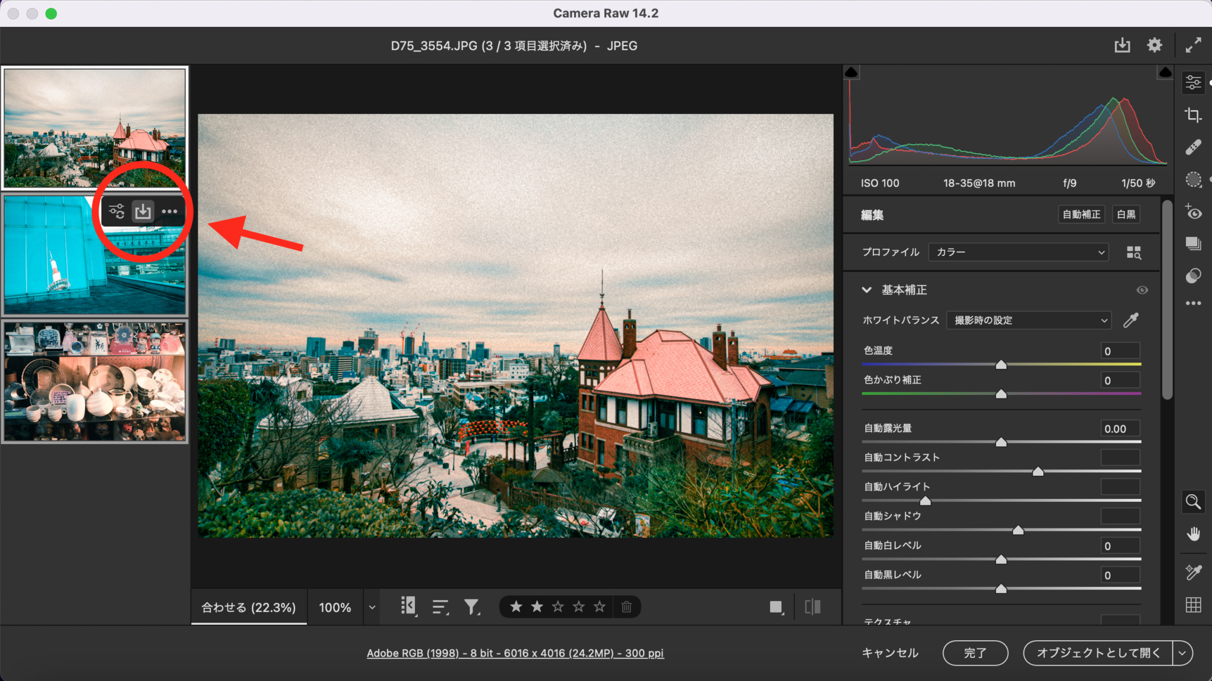This screenshot has height=681, width=1212.
Task: Toggle Basic panel visibility with eye icon
Action: [x=1142, y=290]
